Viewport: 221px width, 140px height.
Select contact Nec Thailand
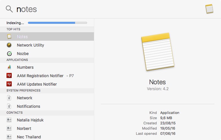47,137
